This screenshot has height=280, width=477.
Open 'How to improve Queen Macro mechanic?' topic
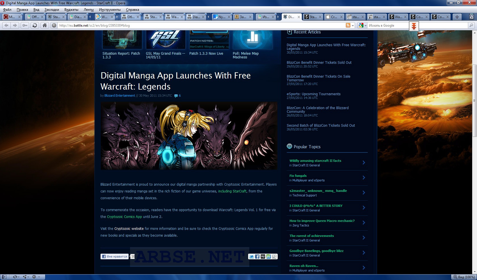click(322, 221)
